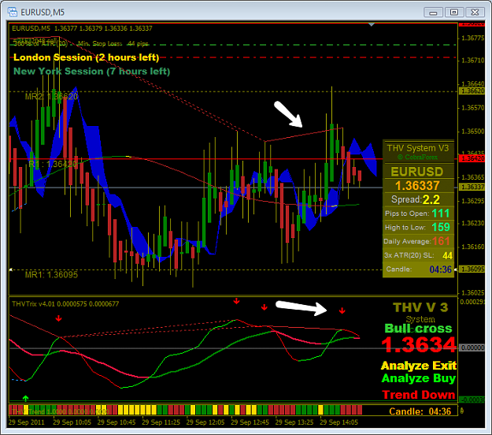Image resolution: width=492 pixels, height=435 pixels.
Task: Click the EURUSD symbol in THV panel
Action: point(417,172)
